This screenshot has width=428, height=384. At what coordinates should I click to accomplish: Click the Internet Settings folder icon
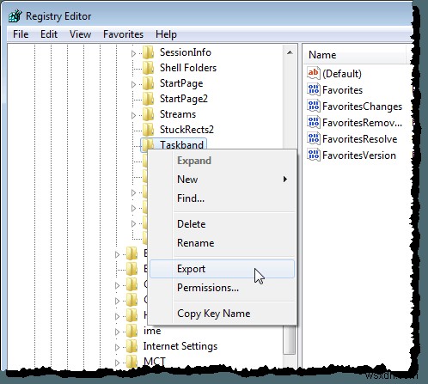pyautogui.click(x=132, y=346)
